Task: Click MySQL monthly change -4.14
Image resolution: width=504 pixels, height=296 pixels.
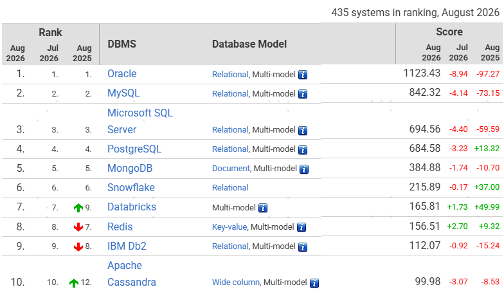Action: [x=458, y=93]
